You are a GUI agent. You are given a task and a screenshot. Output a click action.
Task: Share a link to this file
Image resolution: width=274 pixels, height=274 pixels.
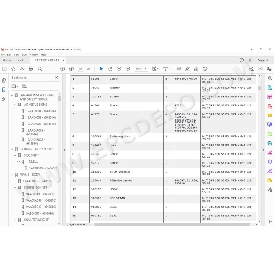tap(251, 69)
